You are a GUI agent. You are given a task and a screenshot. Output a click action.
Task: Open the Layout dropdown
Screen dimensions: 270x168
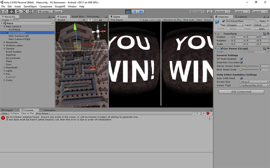pos(260,11)
